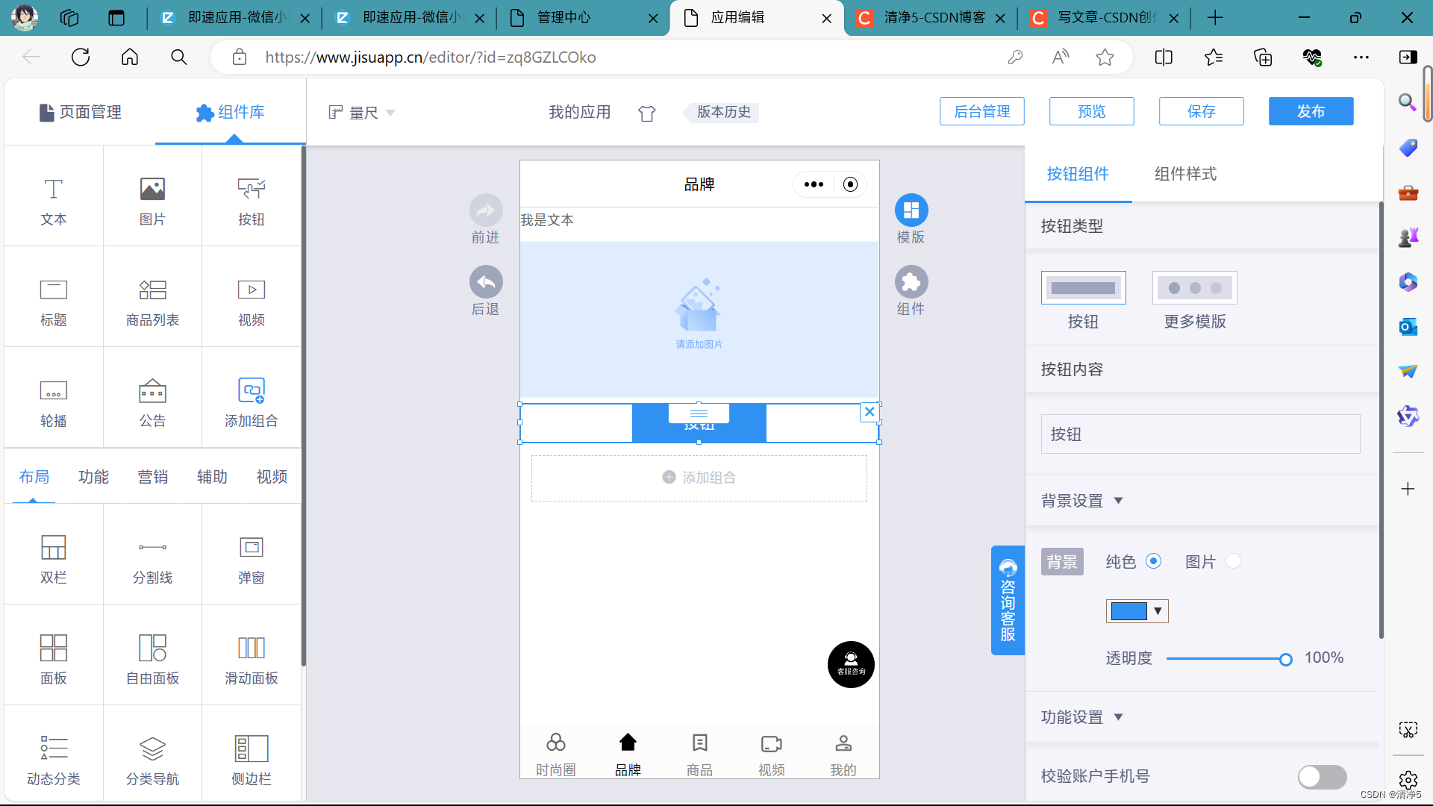Expand the 功能设置 section arrow
Screen dimensions: 1433x806
tap(1118, 717)
